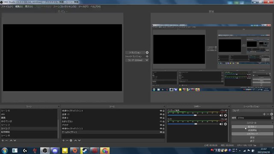Open the Transition settings gear in center panel
The width and height of the screenshot is (274, 154).
[147, 53]
